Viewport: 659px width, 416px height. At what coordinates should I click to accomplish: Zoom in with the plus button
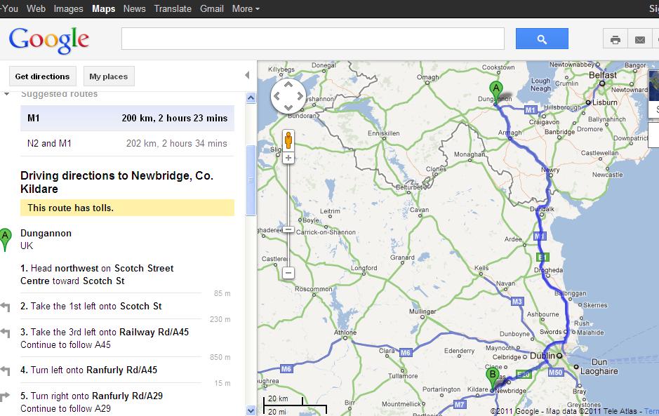(x=288, y=158)
